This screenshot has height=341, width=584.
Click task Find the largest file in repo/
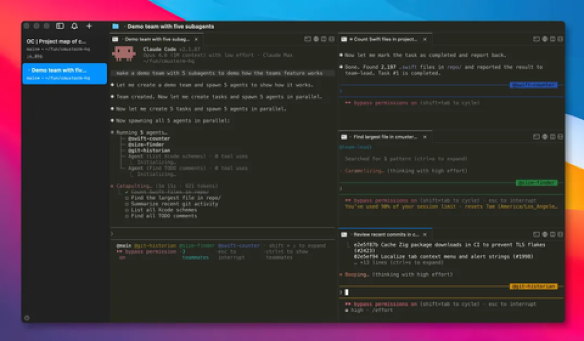tap(176, 198)
